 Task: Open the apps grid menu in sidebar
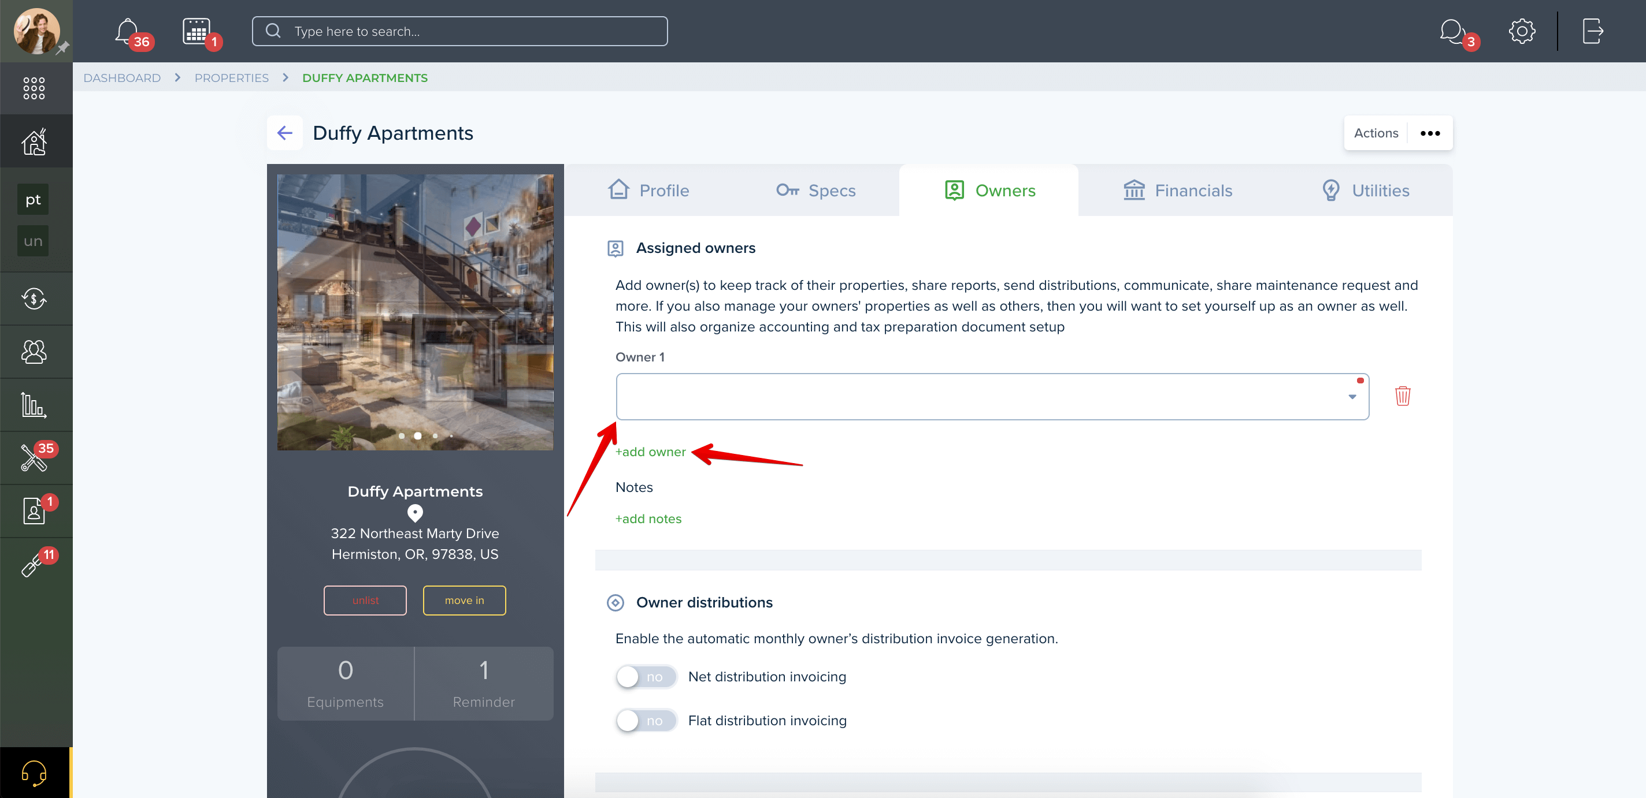point(34,88)
